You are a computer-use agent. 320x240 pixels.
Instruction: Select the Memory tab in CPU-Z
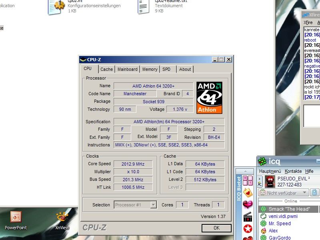click(150, 69)
